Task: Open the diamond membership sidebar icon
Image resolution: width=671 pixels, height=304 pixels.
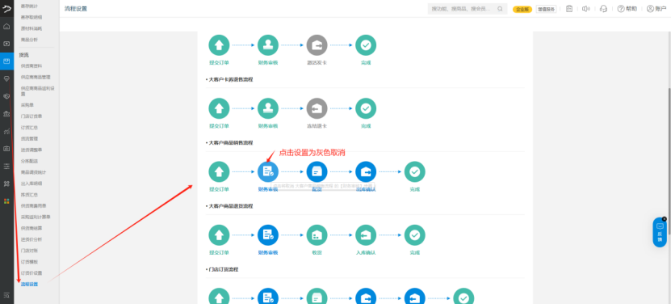Action: point(6,78)
